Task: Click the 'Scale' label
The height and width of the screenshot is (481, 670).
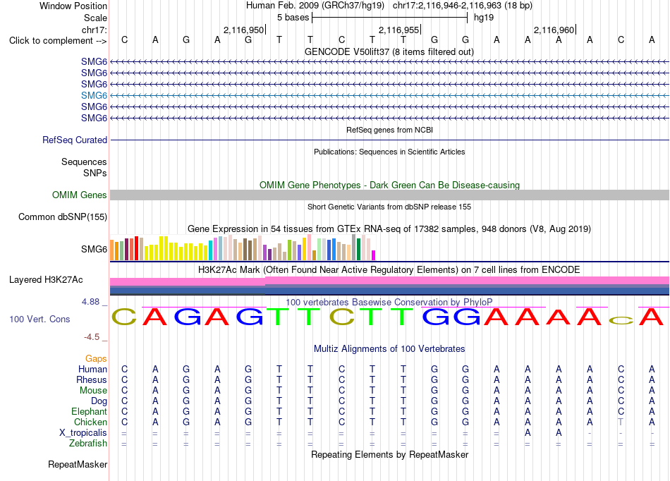Action: 95,18
